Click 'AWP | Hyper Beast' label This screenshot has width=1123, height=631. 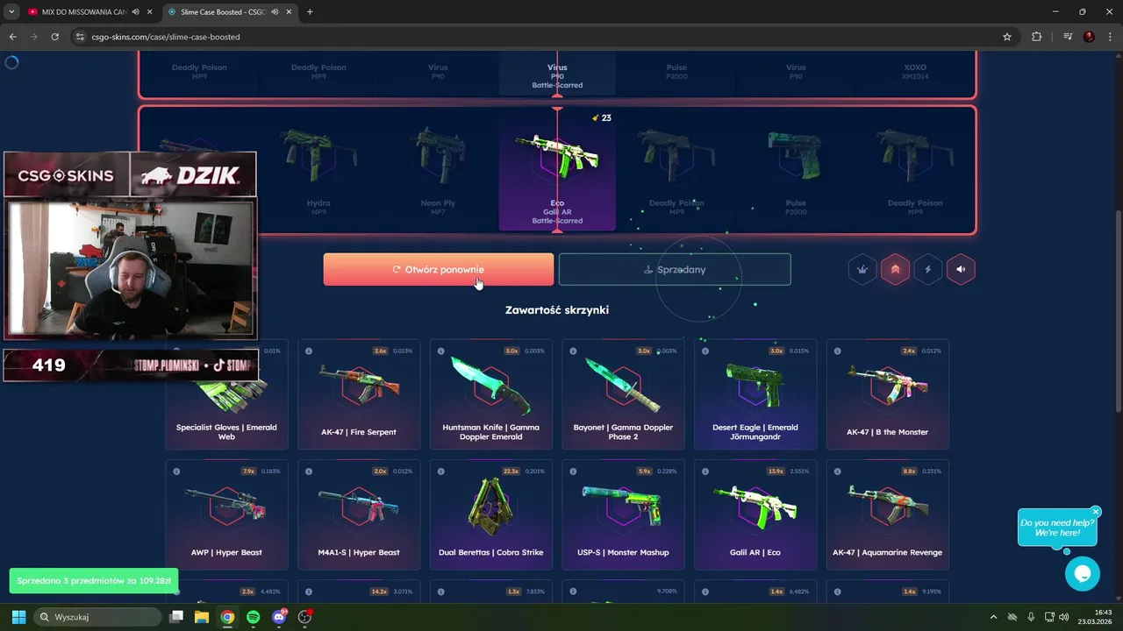point(226,553)
